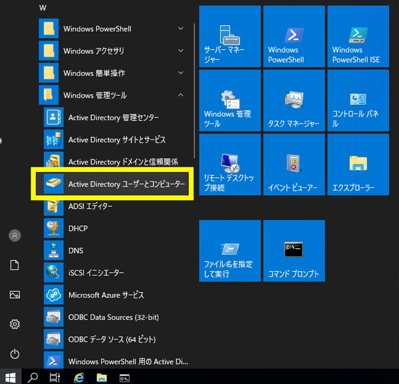
Task: Launch Active Directory ユーザーとコンピューター icon
Action: pos(53,183)
